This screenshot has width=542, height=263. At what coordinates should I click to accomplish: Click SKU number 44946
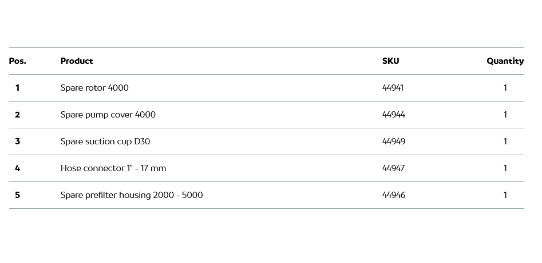393,195
